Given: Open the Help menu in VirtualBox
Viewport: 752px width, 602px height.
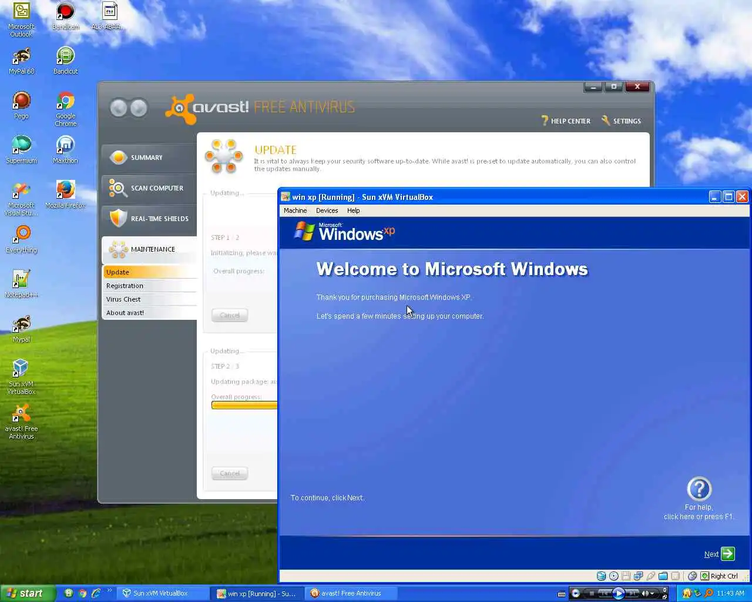Looking at the screenshot, I should [353, 210].
